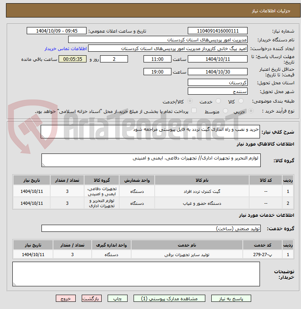Click the public announcement date-time field
The width and height of the screenshot is (301, 309).
point(57,31)
